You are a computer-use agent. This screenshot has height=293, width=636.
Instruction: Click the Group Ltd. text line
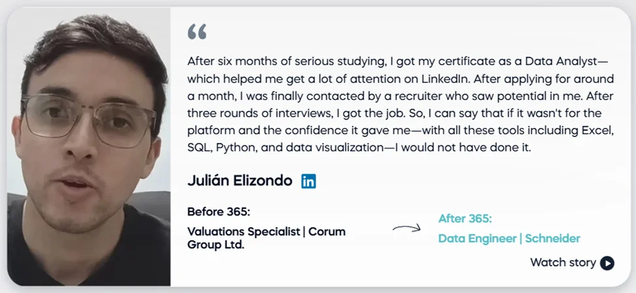coord(216,245)
